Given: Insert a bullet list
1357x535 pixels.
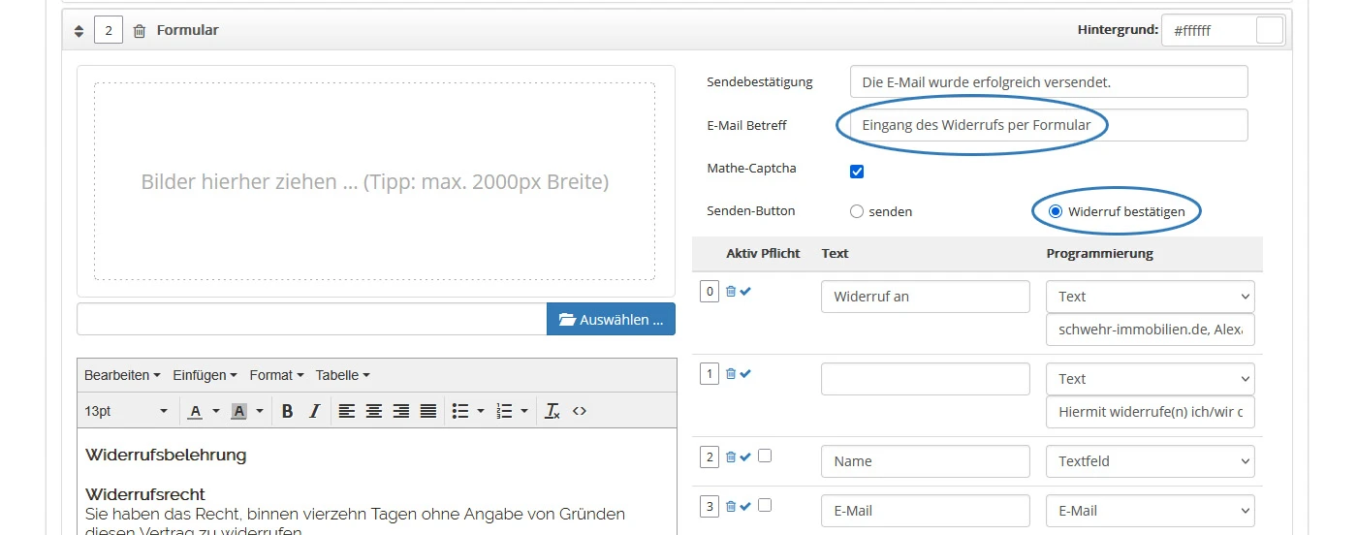Looking at the screenshot, I should pyautogui.click(x=461, y=411).
